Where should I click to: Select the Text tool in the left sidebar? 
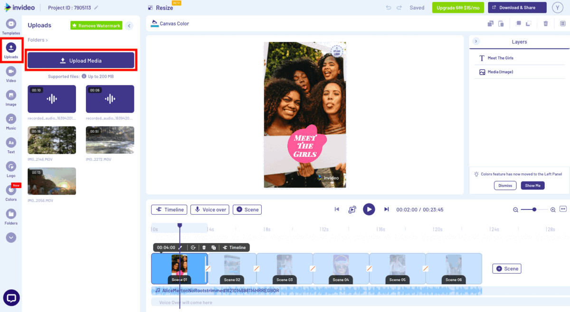(11, 144)
